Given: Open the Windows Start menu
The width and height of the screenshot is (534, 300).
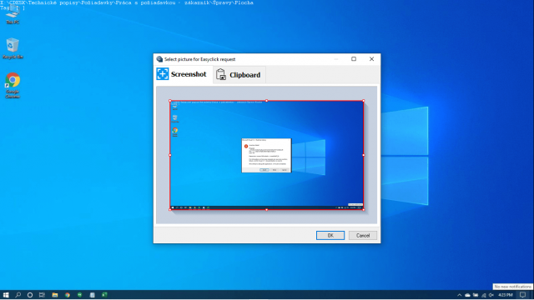Looking at the screenshot, I should [6, 295].
